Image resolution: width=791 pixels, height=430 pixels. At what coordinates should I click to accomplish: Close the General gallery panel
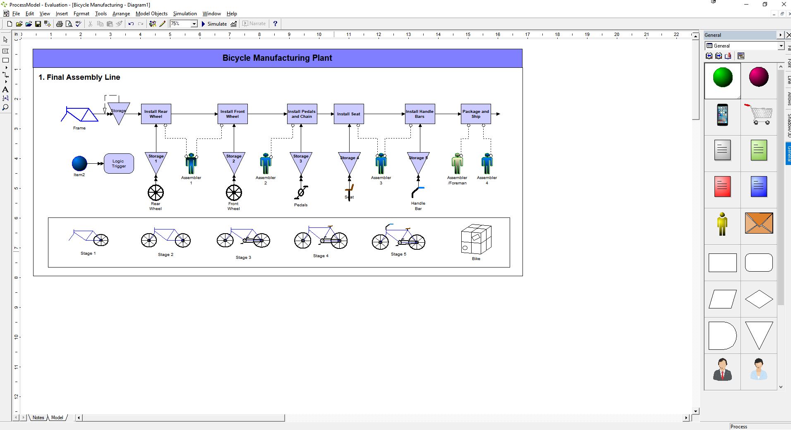pyautogui.click(x=788, y=35)
